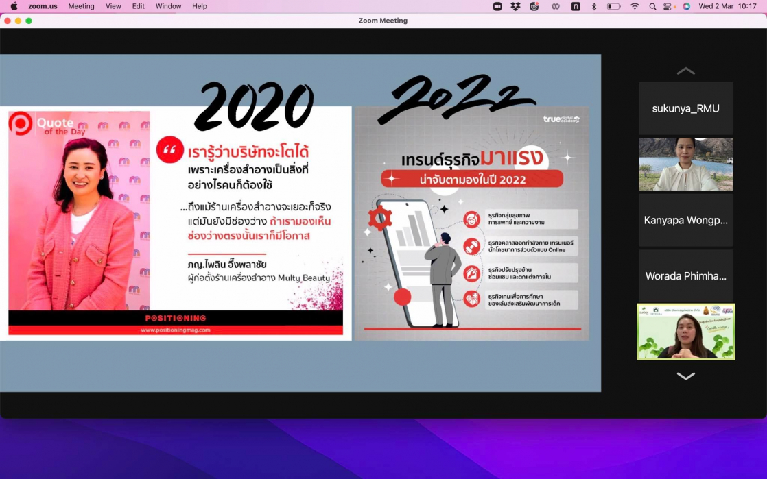Click the battery status icon
This screenshot has height=479, width=767.
[613, 6]
